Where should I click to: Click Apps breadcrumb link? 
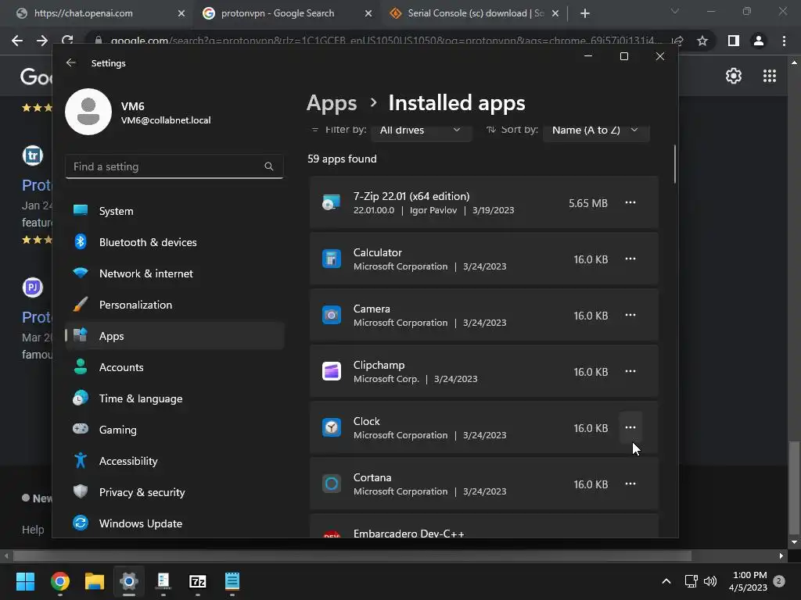[x=332, y=103]
